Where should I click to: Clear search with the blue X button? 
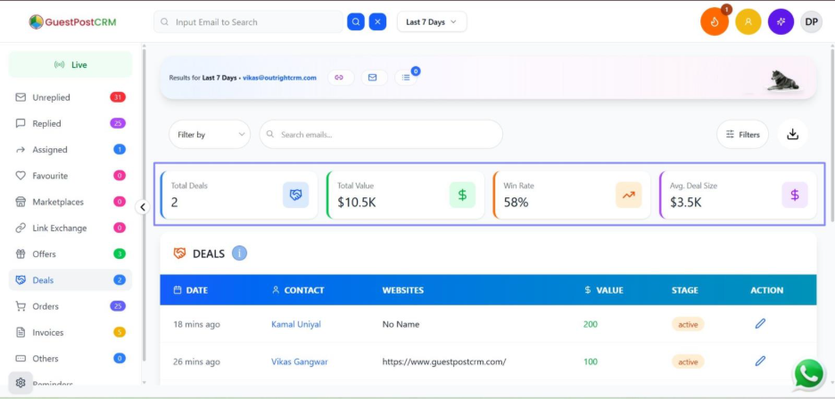pyautogui.click(x=377, y=21)
